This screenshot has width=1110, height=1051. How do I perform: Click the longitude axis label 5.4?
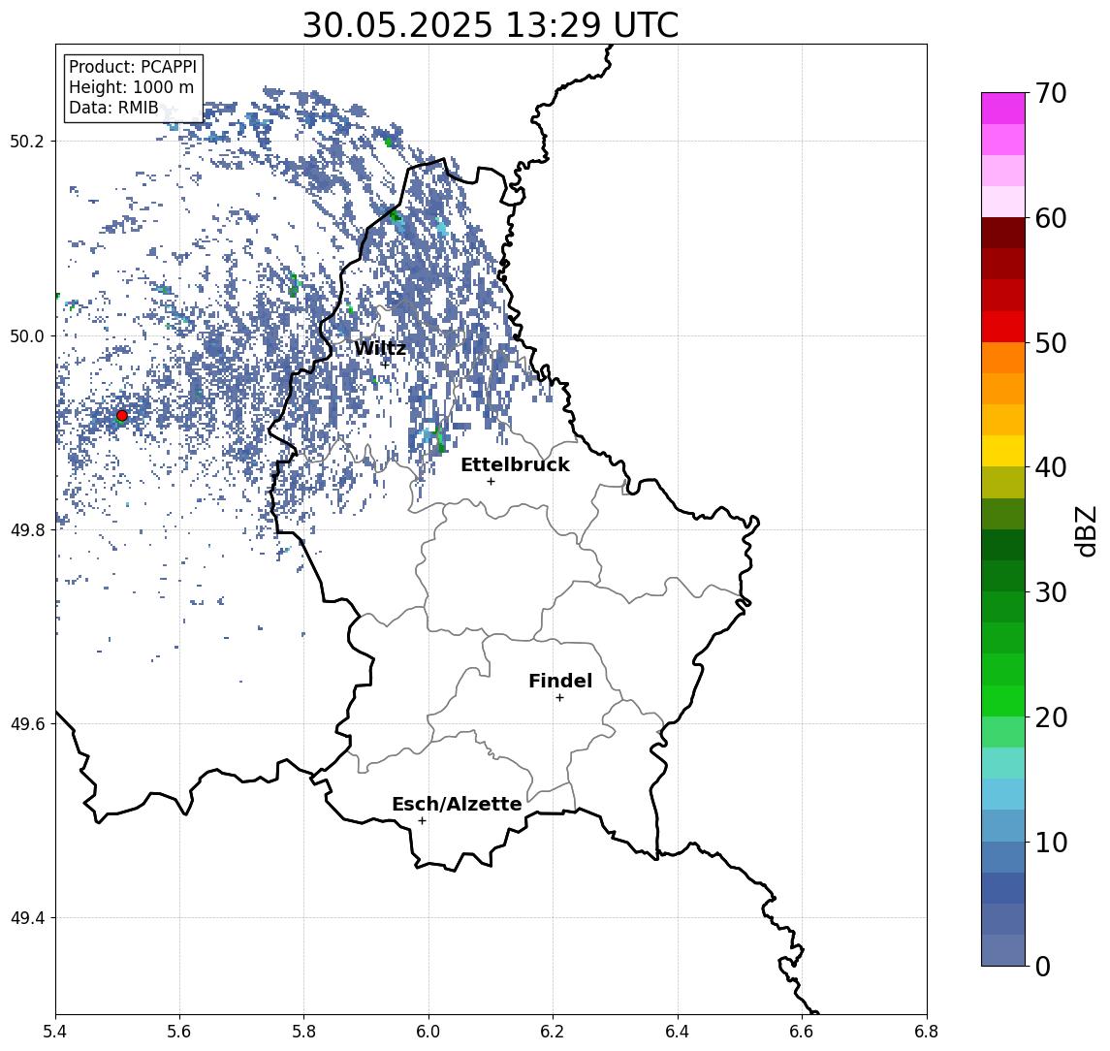[55, 1032]
